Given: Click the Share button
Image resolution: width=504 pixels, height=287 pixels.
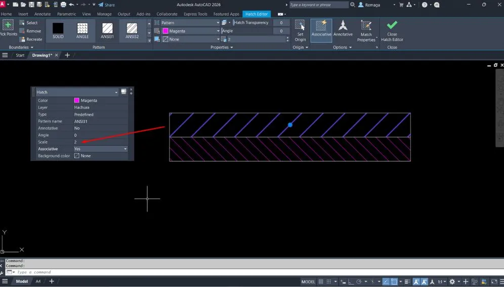Looking at the screenshot, I should click(106, 5).
